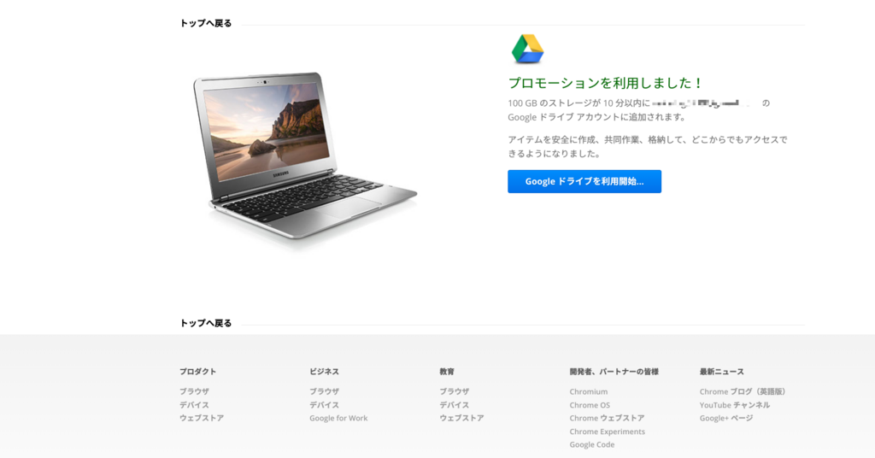The width and height of the screenshot is (875, 458).
Task: Open the Chrome Experiments link
Action: pos(608,432)
